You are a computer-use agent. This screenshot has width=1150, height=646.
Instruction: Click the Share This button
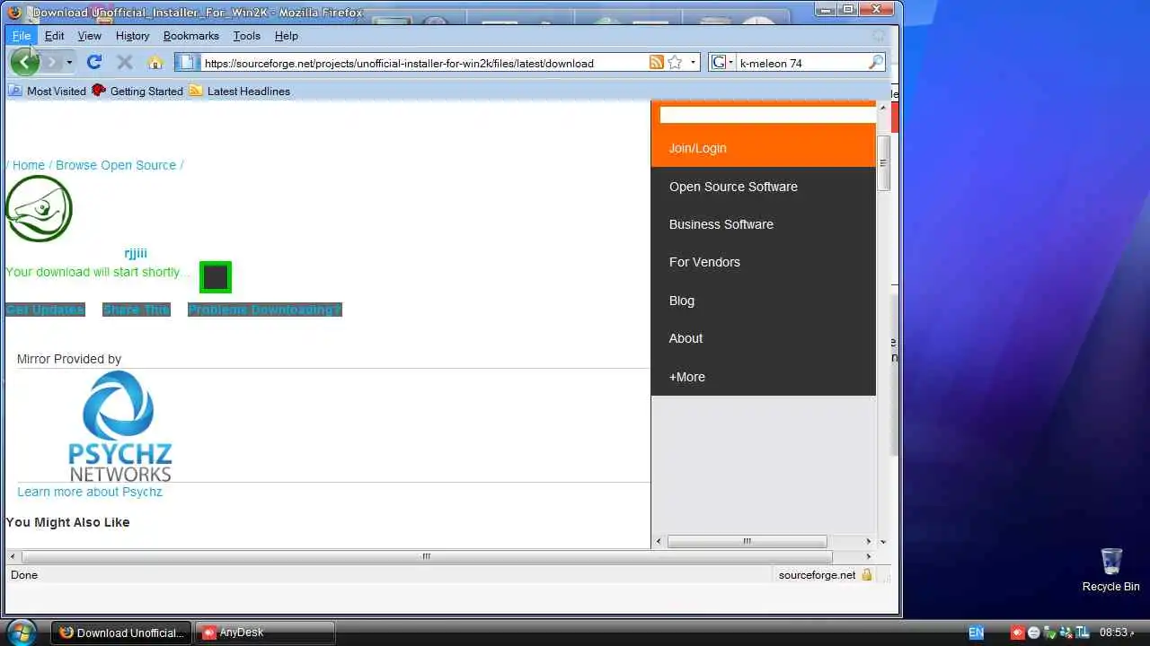coord(137,310)
